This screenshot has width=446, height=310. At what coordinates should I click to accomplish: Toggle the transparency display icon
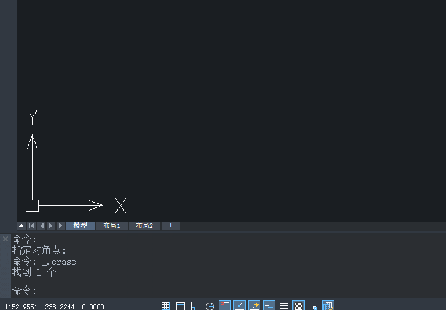point(299,306)
